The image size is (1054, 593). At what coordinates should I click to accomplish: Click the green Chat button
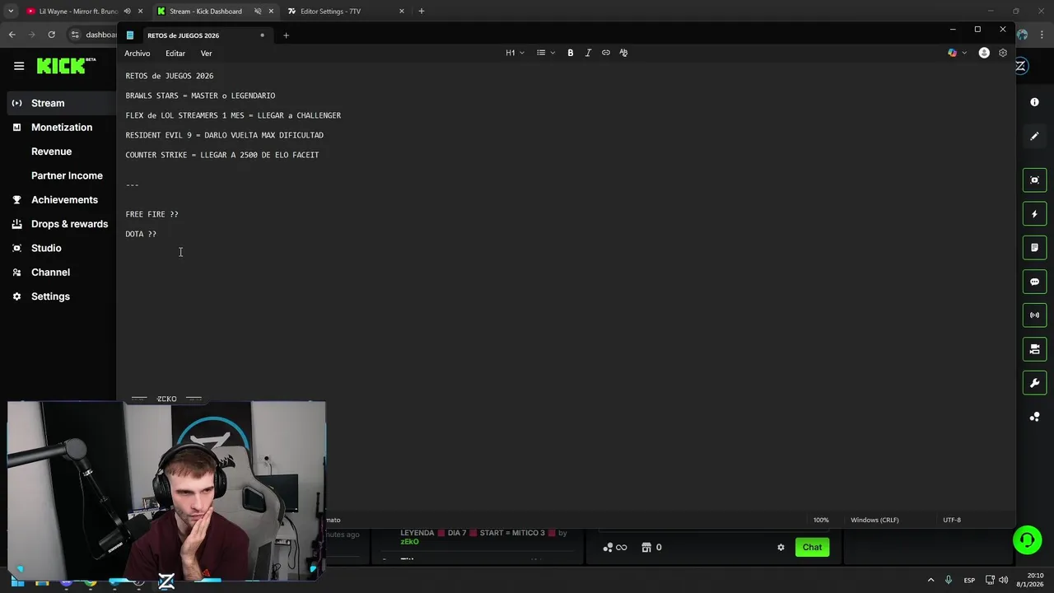point(812,548)
